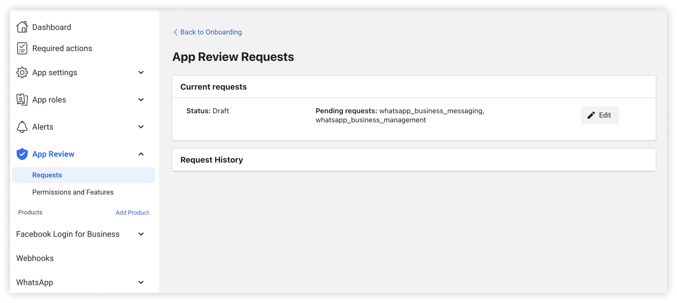
Task: Select Requests in the sidebar
Action: click(47, 175)
